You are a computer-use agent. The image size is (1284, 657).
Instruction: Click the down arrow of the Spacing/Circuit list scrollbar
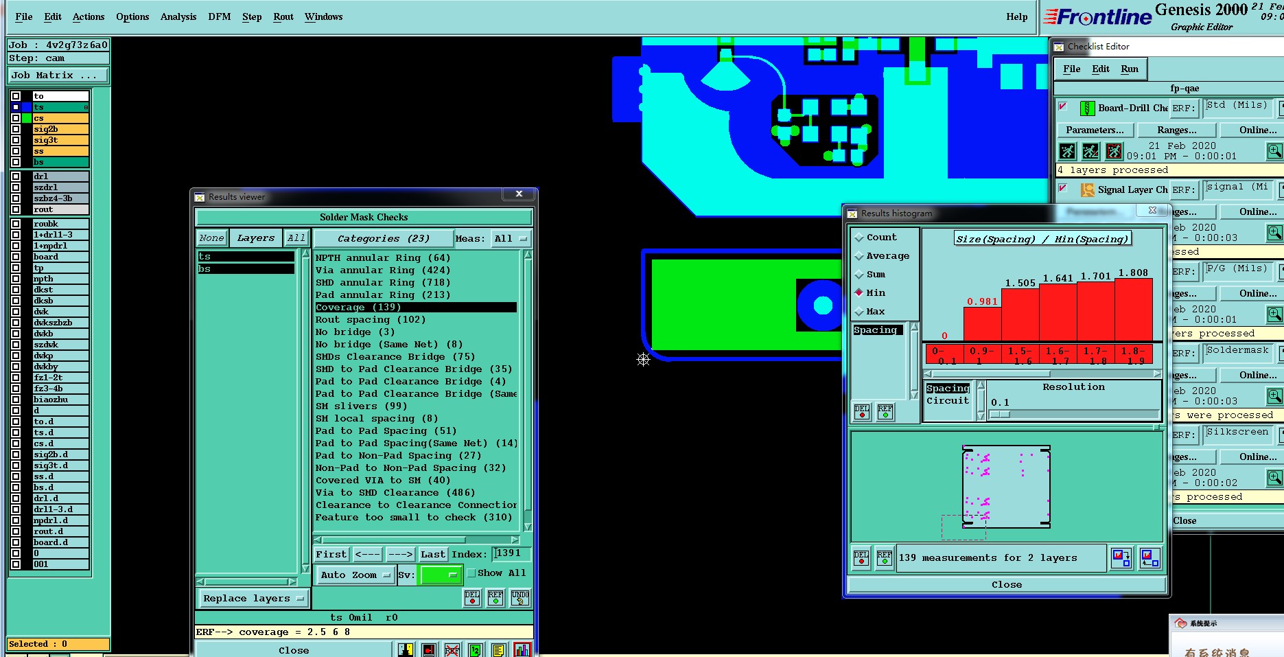(x=981, y=416)
